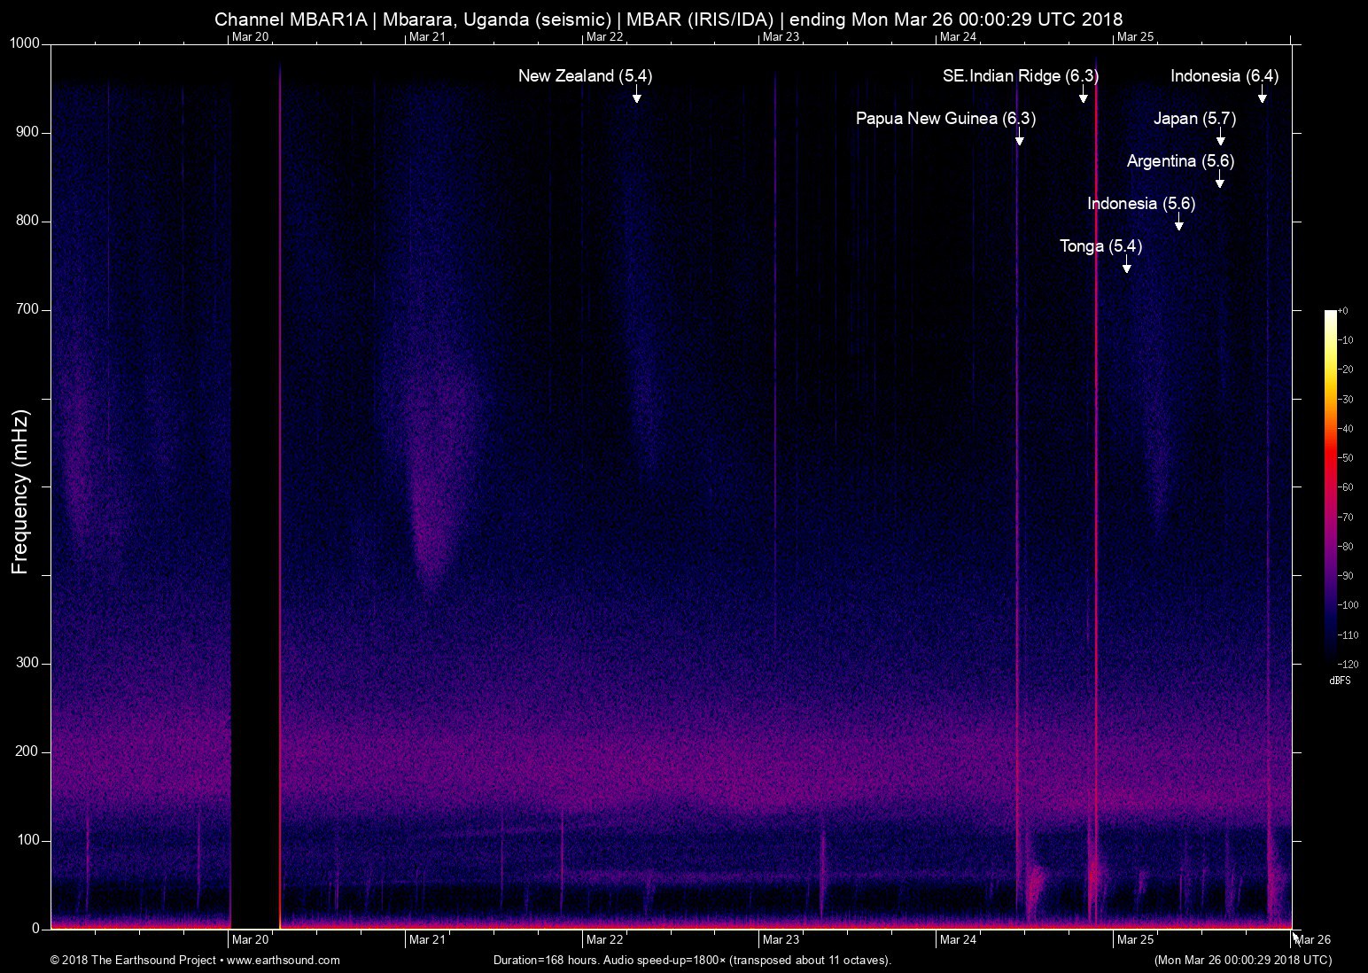Select the arrow under Indonesia (6.4) label
Screen dimensions: 1368x973
(x=1262, y=94)
